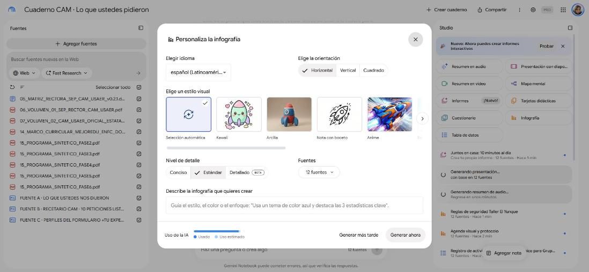The image size is (589, 272).
Task: Create Mapa mental in Studio
Action: click(538, 84)
